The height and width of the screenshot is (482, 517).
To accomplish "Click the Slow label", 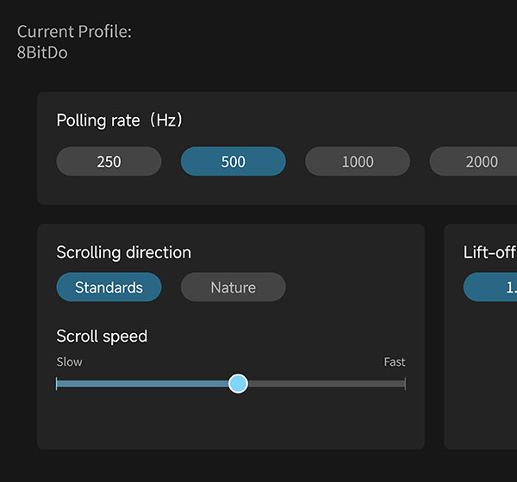I will pyautogui.click(x=69, y=362).
